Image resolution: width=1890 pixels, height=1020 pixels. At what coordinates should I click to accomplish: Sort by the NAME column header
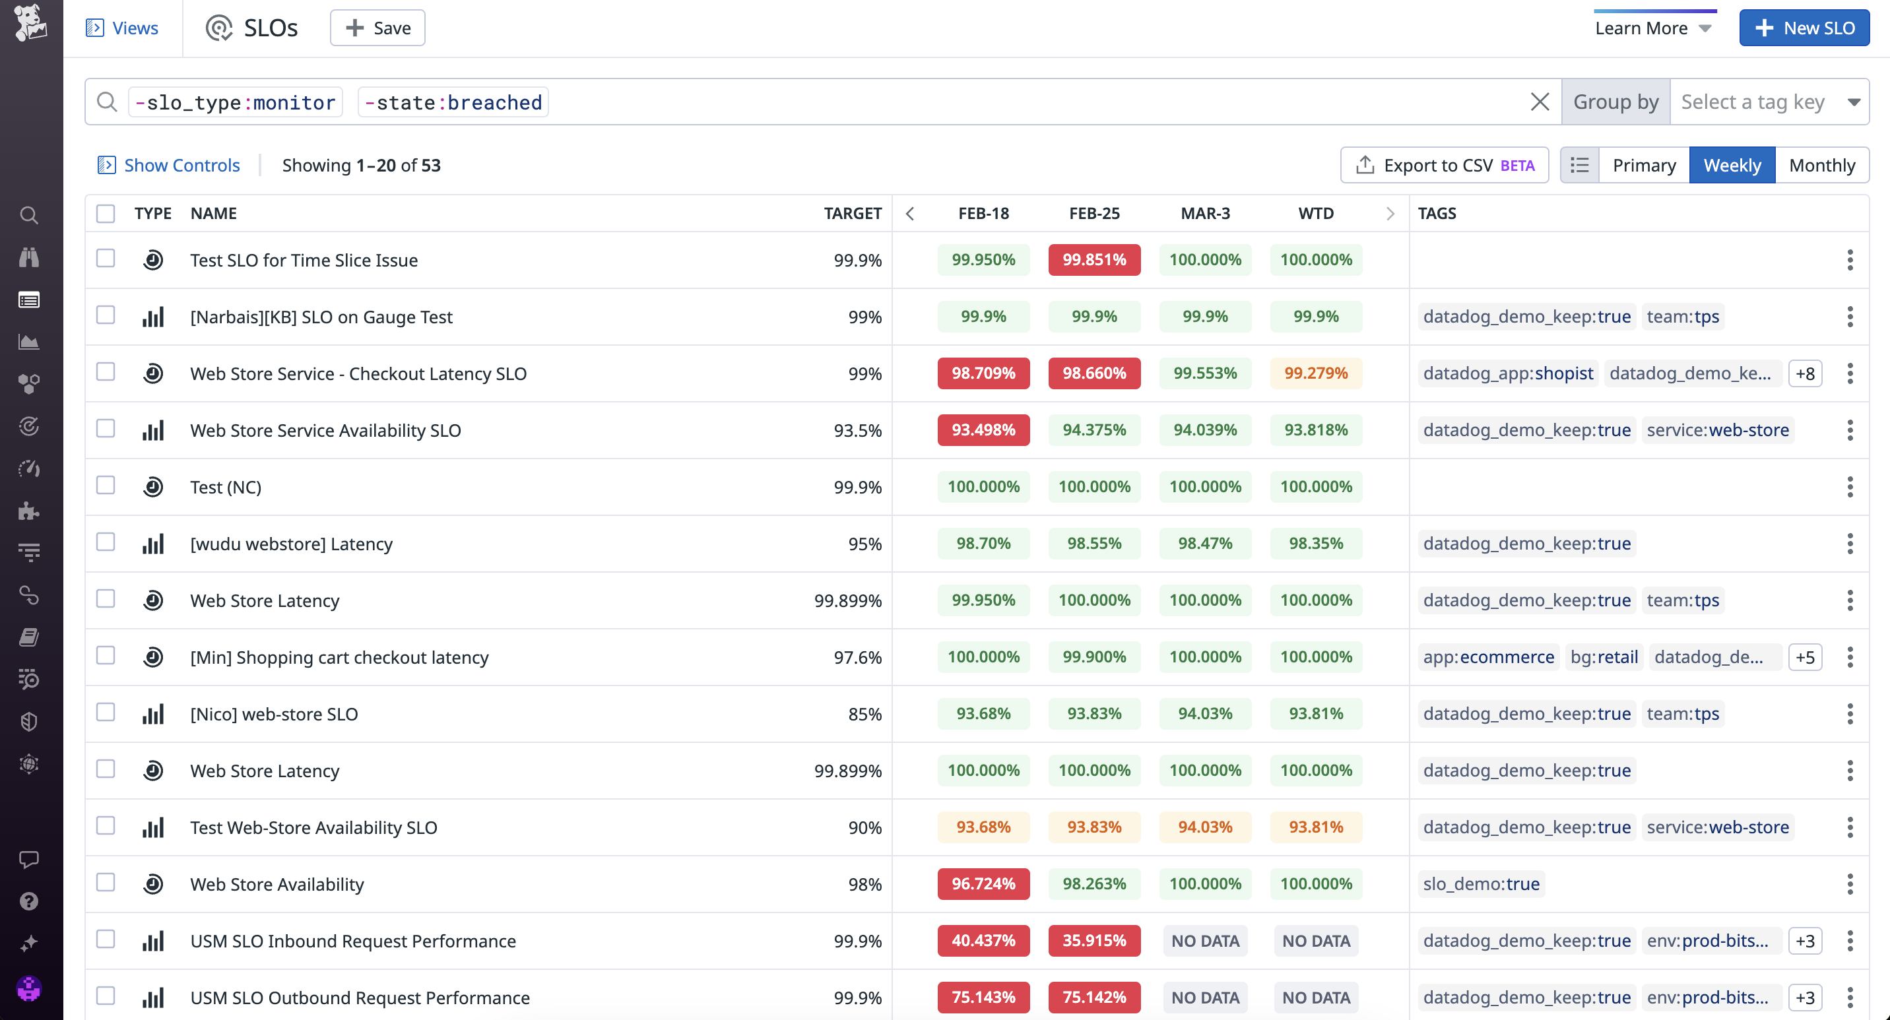click(x=214, y=213)
